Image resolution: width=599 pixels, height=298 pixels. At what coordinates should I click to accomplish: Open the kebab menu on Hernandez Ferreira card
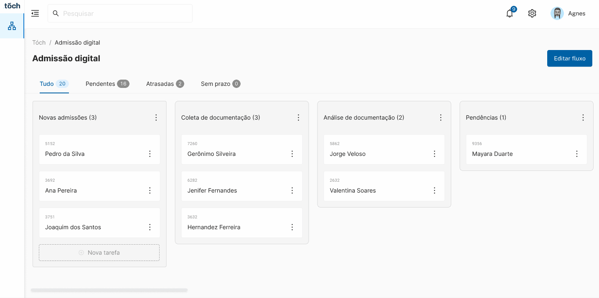click(292, 227)
